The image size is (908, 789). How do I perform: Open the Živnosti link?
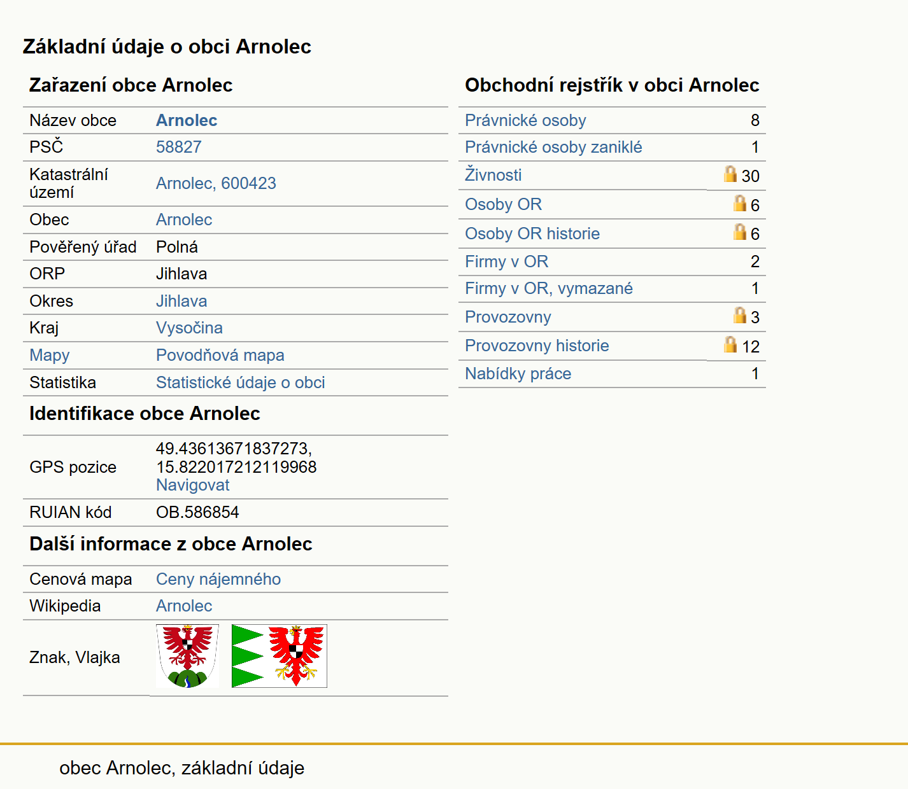(493, 175)
